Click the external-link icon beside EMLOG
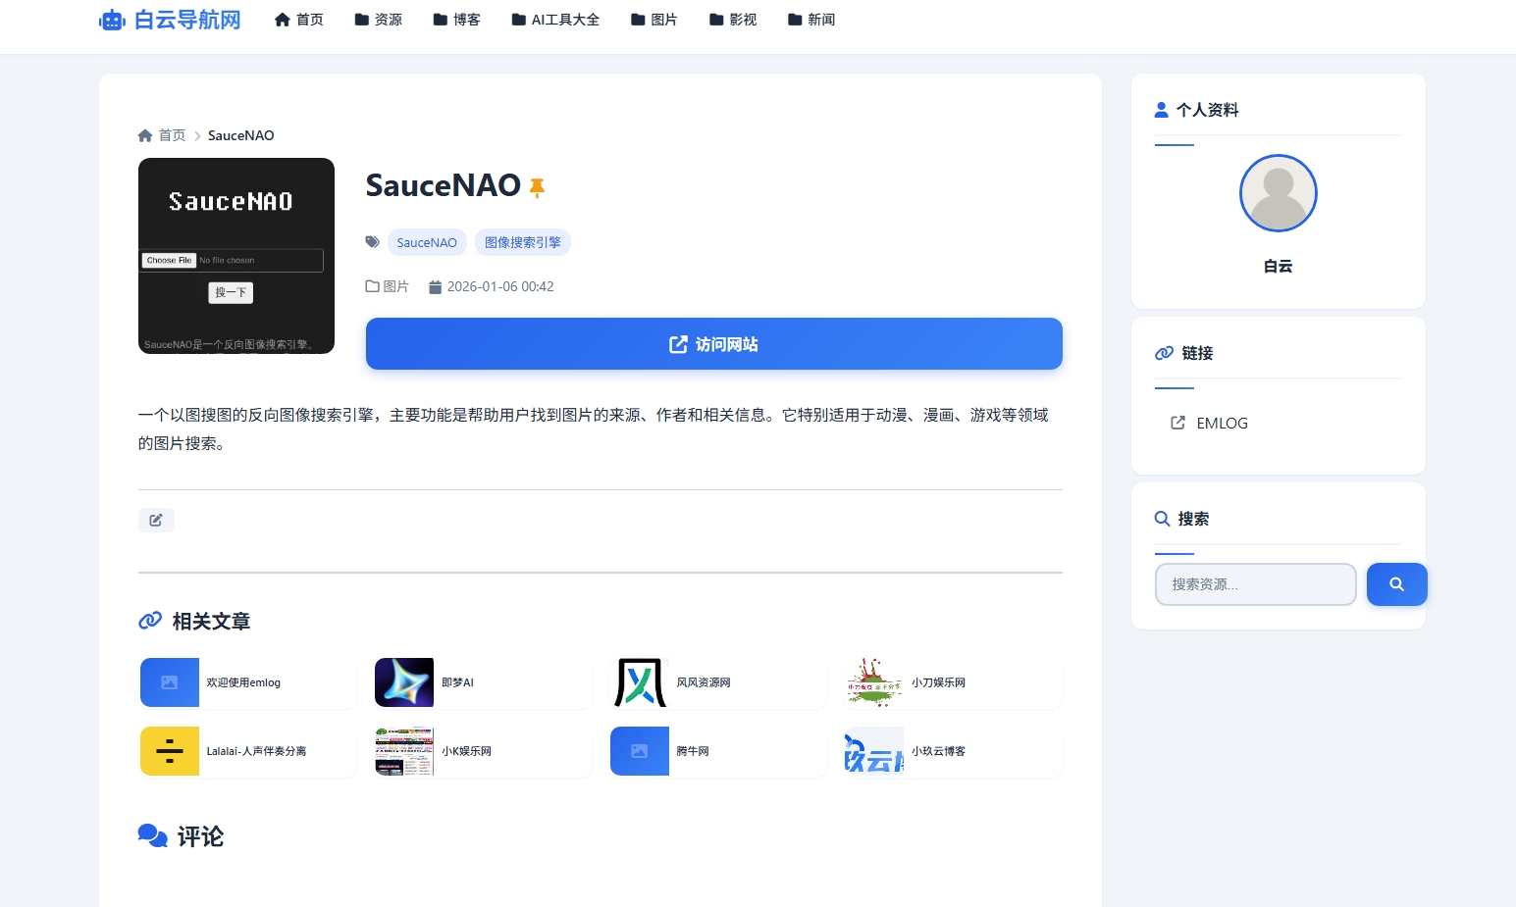The height and width of the screenshot is (907, 1516). click(x=1176, y=423)
